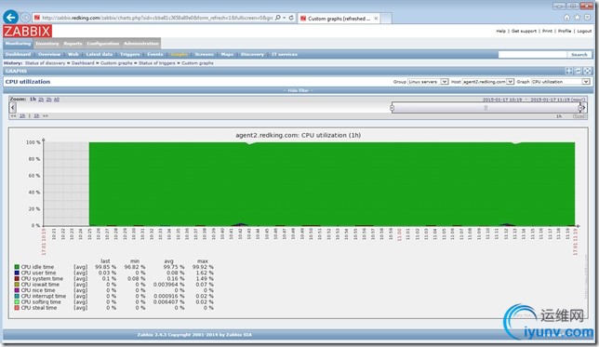Select the 2h zoom link
Viewport: 599px width, 347px height.
click(x=41, y=100)
